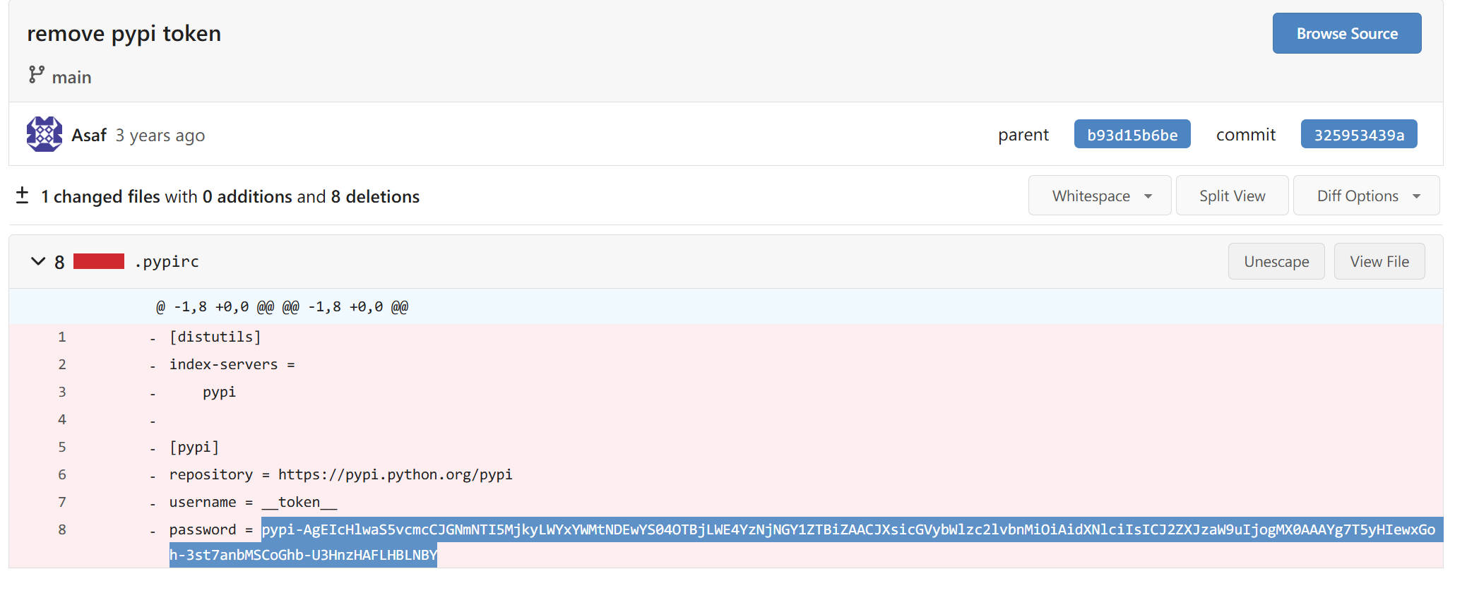
Task: Click the indented 'pypi' line
Action: (219, 392)
